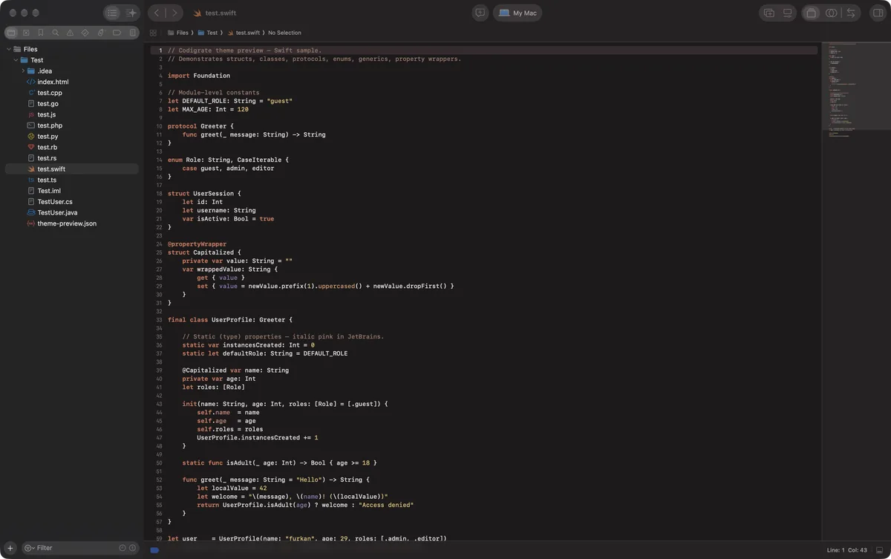Viewport: 891px width, 559px height.
Task: Open the Find navigator magnifier tab
Action: click(x=56, y=33)
